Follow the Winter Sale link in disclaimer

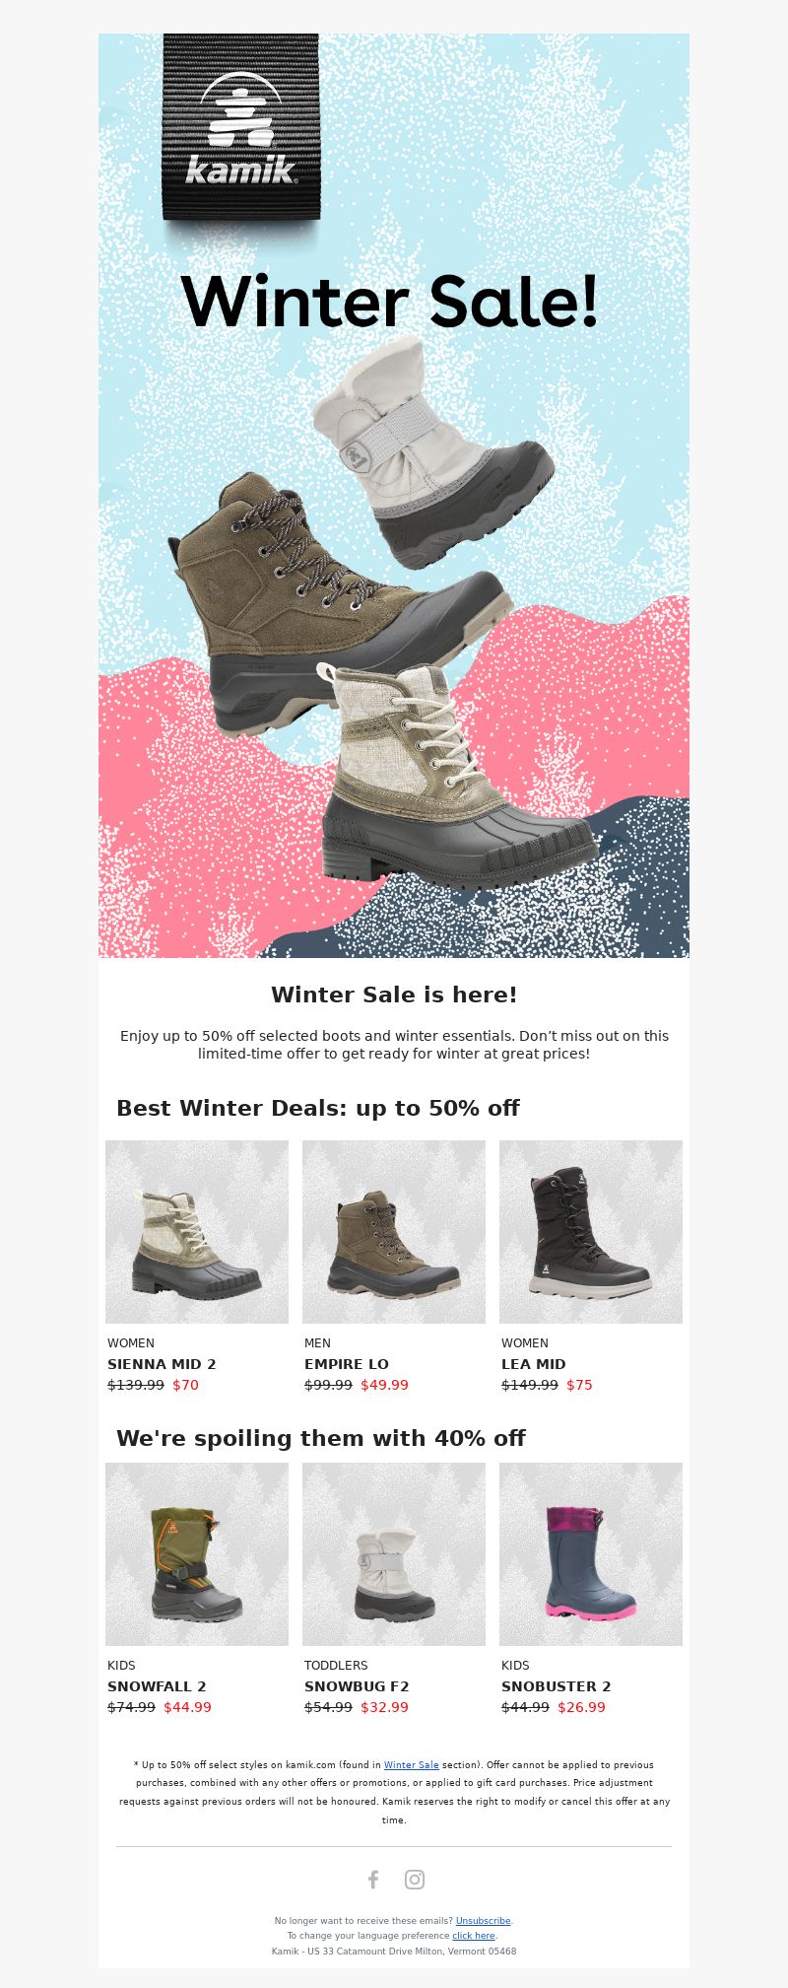[x=412, y=1764]
